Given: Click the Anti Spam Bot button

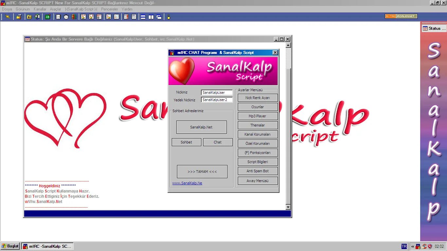Looking at the screenshot, I should pyautogui.click(x=258, y=171).
